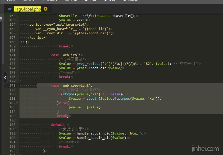
Task: Click the partially visible left sidebar tab label
Action: tap(1, 18)
